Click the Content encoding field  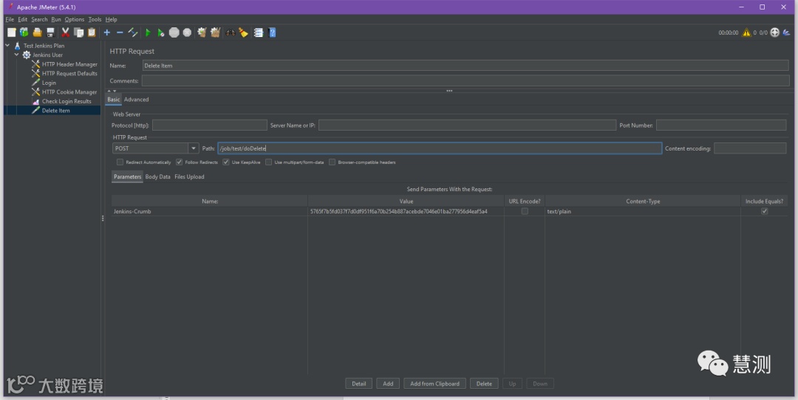(x=750, y=148)
